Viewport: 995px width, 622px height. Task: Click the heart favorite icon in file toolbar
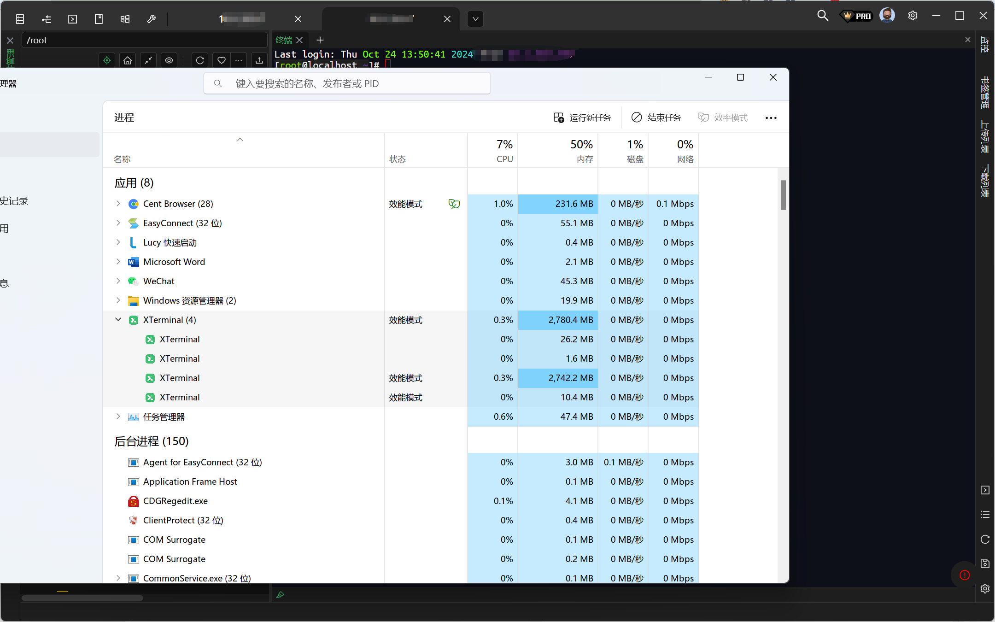[222, 60]
